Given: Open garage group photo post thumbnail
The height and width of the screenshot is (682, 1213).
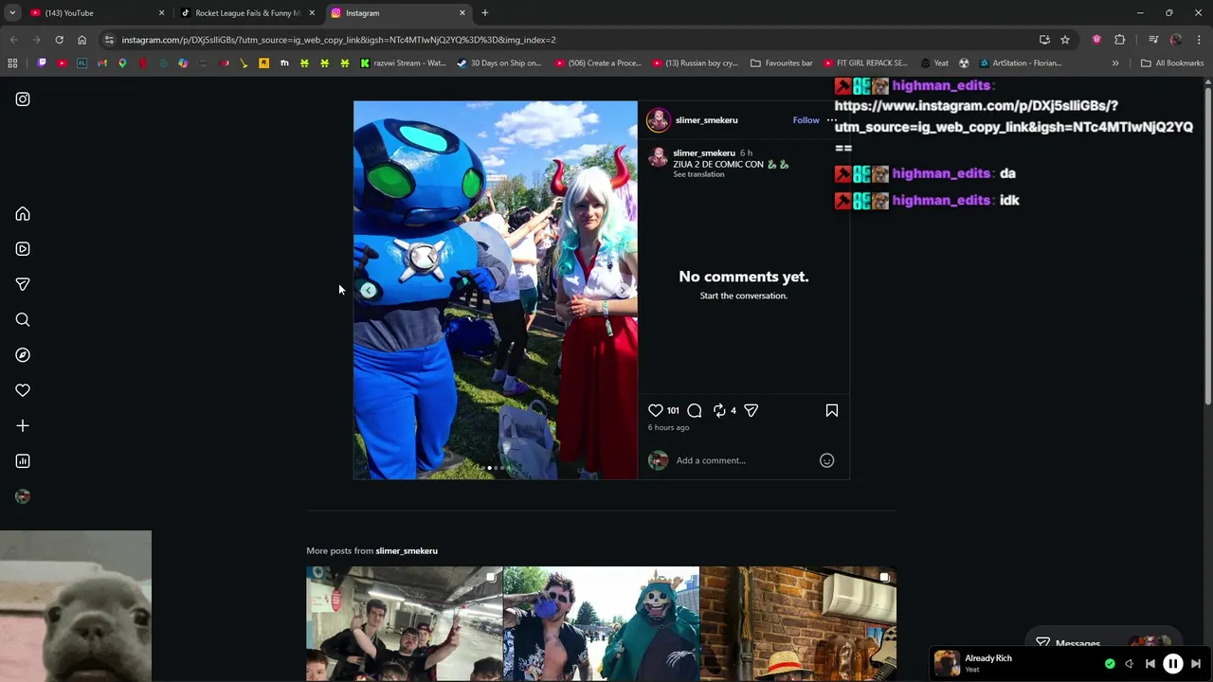Looking at the screenshot, I should tap(404, 623).
